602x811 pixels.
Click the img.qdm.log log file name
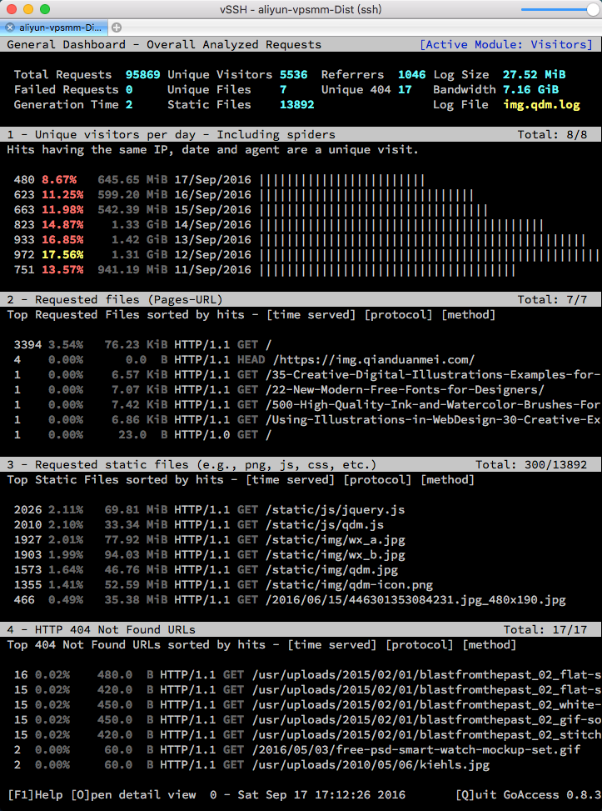(x=541, y=105)
